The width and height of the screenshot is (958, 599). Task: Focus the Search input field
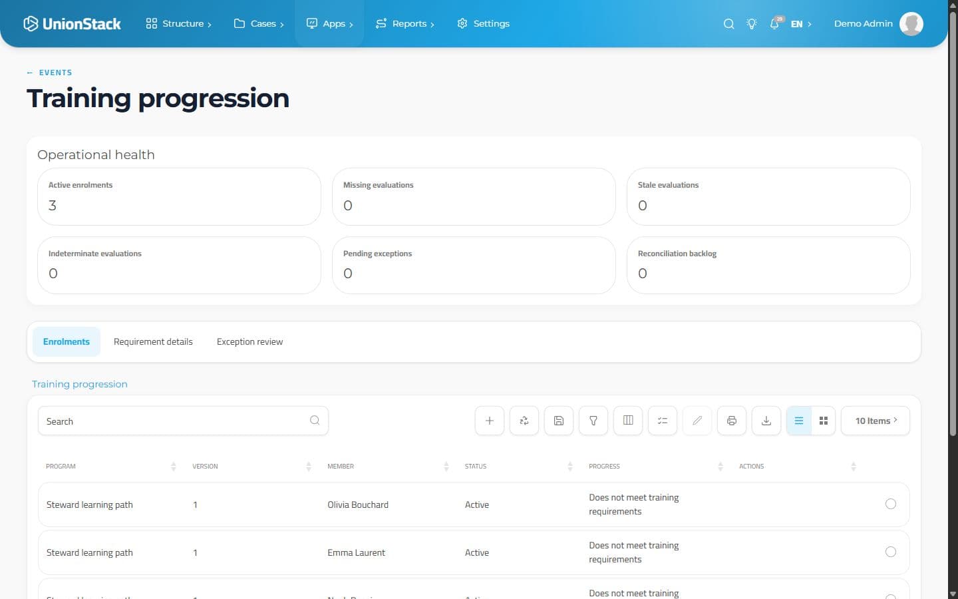[183, 421]
